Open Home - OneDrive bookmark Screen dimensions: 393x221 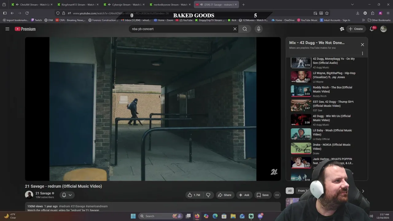(283, 20)
